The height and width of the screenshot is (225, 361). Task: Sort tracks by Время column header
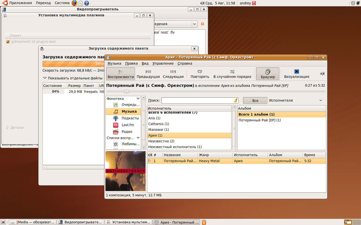click(314, 155)
